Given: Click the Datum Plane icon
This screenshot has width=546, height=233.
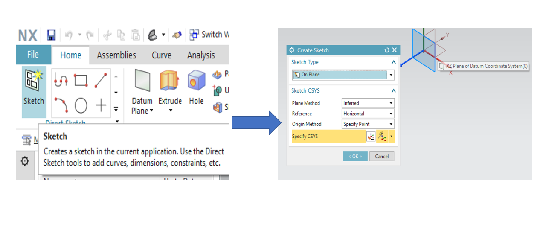Looking at the screenshot, I should pyautogui.click(x=142, y=80).
